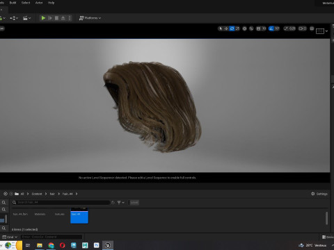The image size is (334, 250).
Task: Open Content Browser Settings
Action: pos(319,194)
